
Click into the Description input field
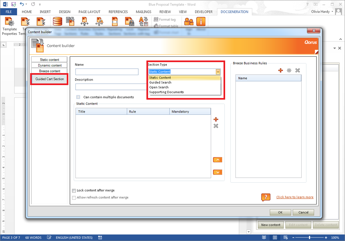click(111, 87)
